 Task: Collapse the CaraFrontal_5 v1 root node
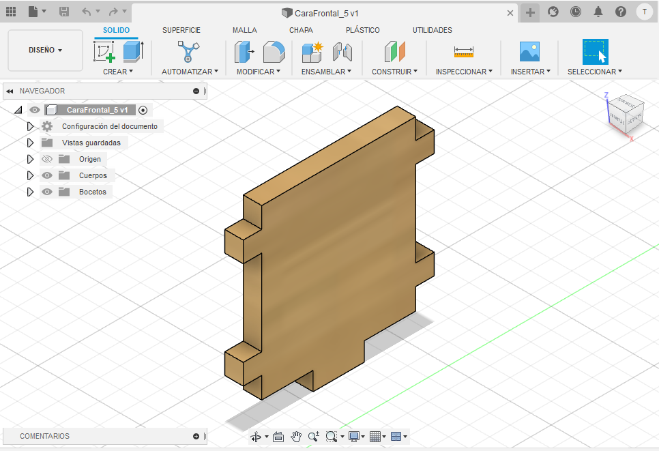point(18,110)
